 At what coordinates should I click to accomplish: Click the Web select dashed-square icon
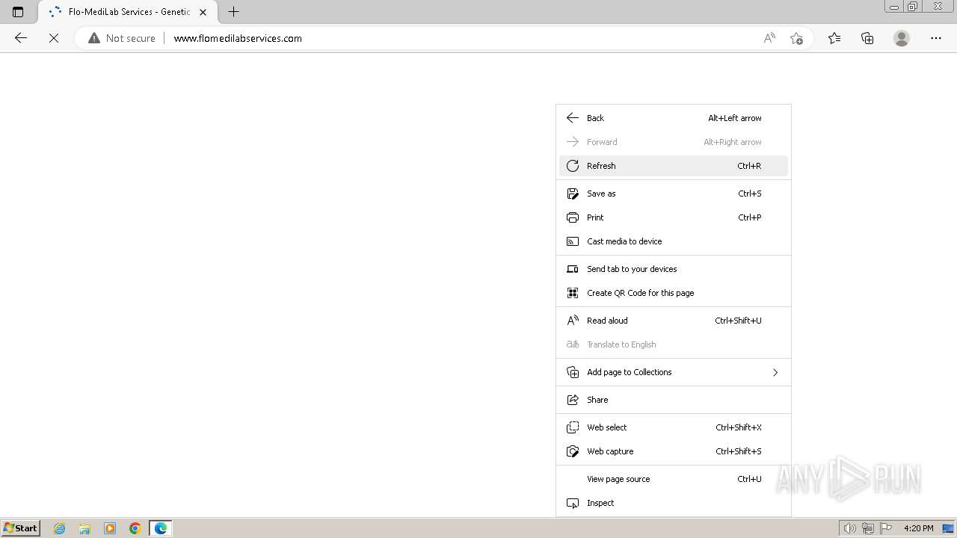pyautogui.click(x=573, y=427)
